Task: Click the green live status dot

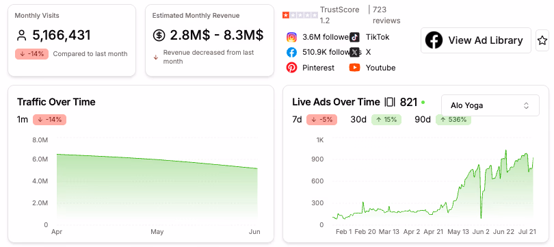Action: coord(423,103)
